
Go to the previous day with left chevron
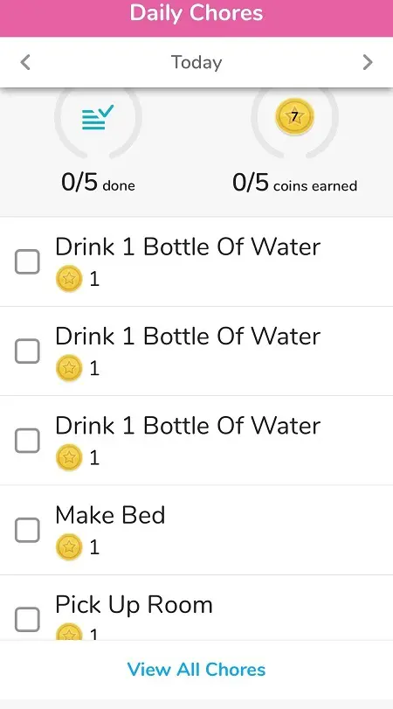pyautogui.click(x=25, y=62)
